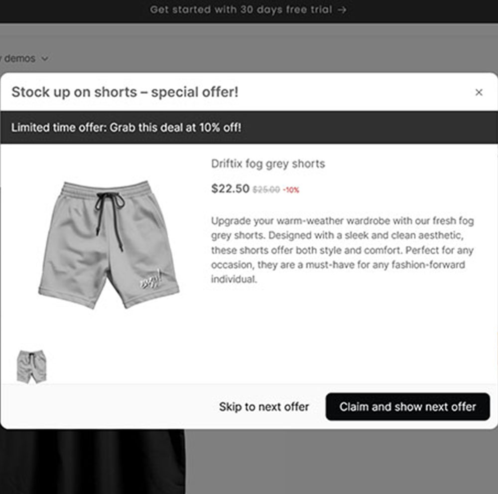
Task: Expand the demos selector chevron
Action: [44, 59]
